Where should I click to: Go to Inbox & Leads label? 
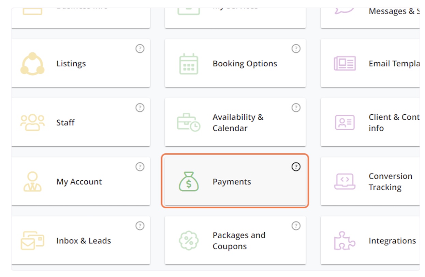pos(84,241)
